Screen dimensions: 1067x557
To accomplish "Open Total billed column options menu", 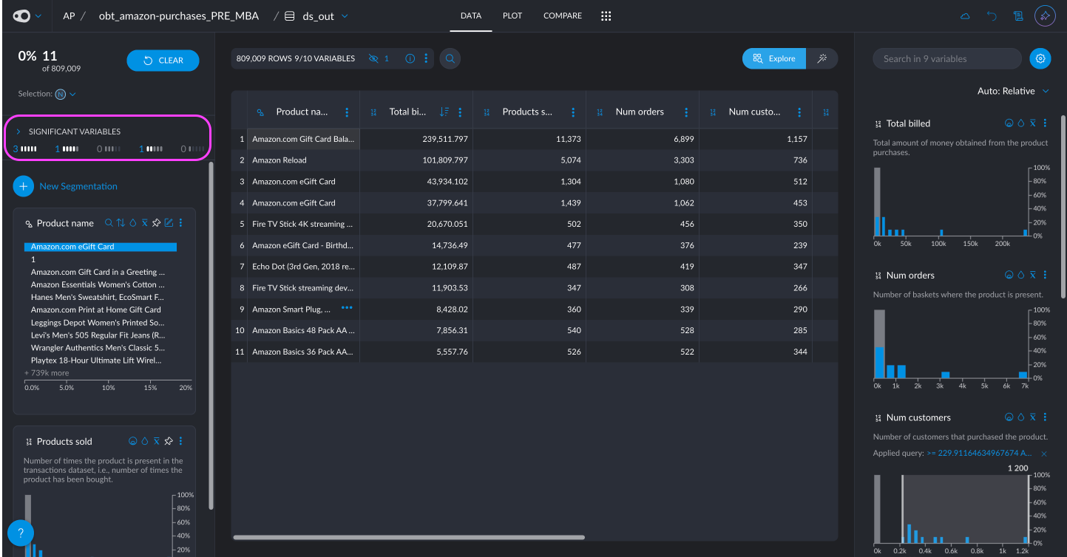I will 460,112.
